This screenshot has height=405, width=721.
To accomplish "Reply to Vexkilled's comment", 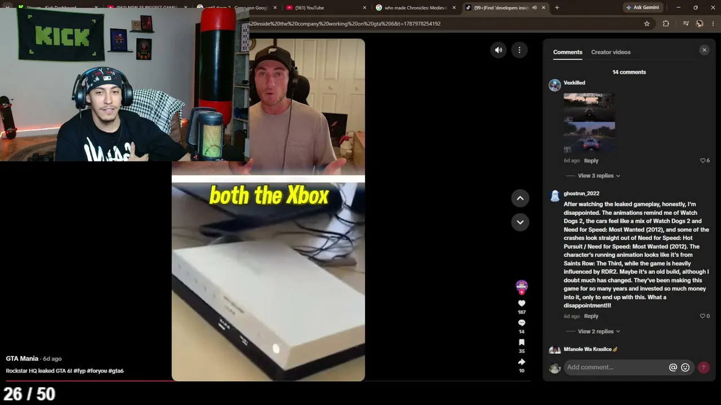I will tap(591, 161).
